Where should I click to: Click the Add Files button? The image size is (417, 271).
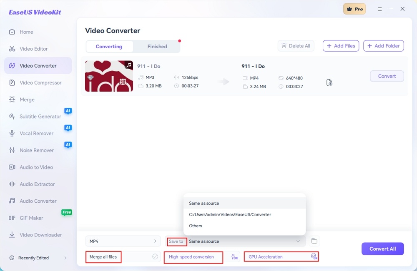tap(341, 46)
